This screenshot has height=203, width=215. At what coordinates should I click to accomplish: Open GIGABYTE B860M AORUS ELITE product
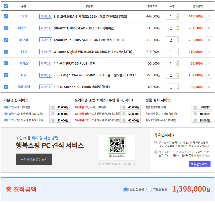(84, 28)
